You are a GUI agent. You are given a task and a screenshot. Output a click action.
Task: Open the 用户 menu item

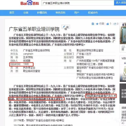point(77,13)
